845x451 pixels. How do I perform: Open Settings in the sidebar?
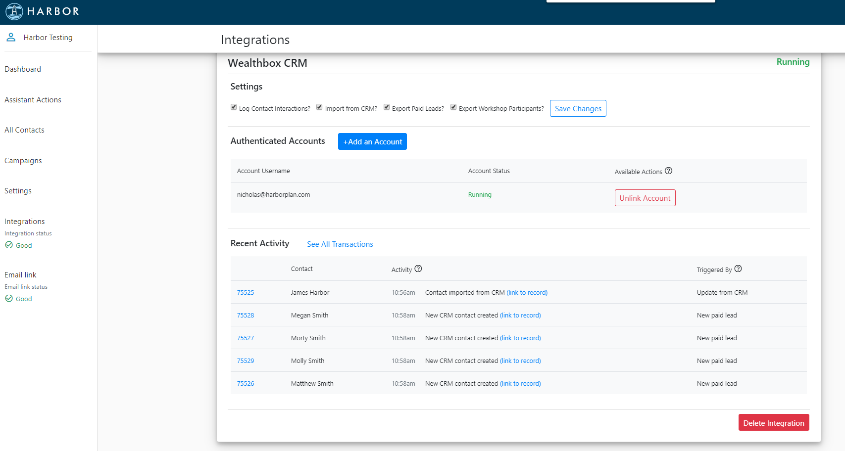18,191
